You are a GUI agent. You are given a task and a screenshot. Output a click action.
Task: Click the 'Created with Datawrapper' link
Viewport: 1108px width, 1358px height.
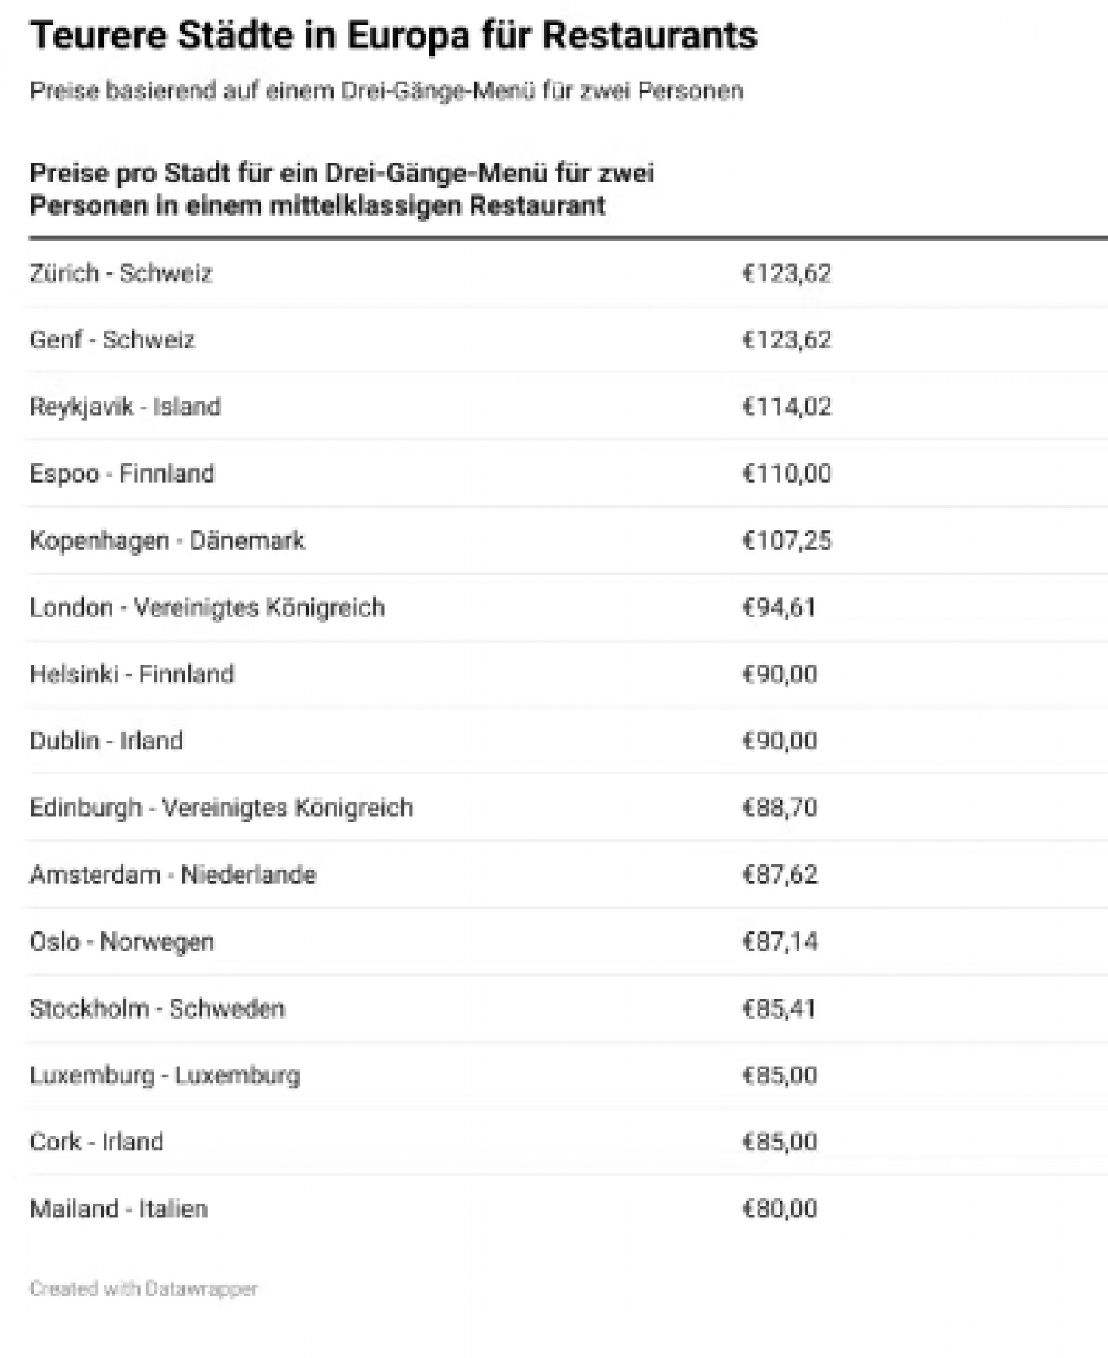143,1289
